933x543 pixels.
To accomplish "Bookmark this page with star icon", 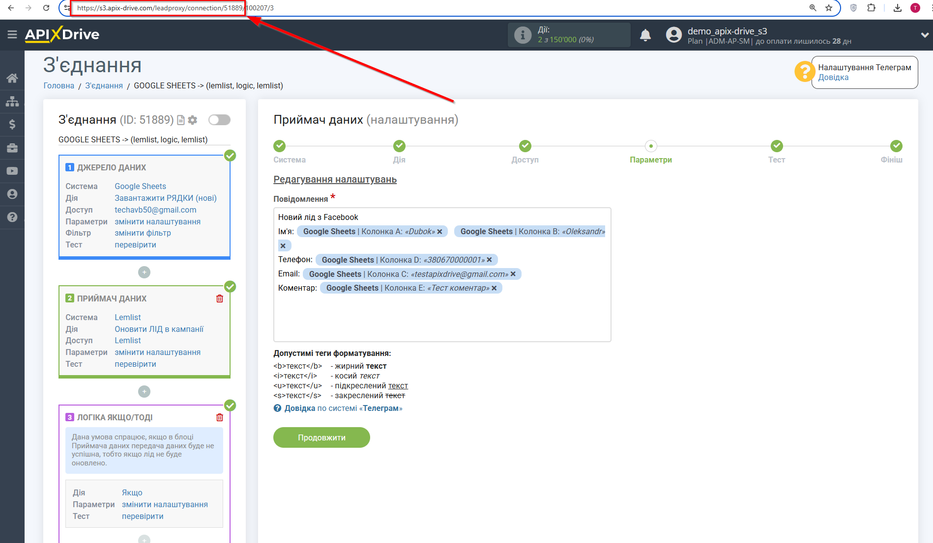I will pos(829,8).
